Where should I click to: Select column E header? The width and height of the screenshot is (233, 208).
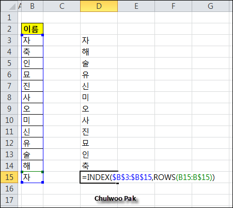coord(136,6)
